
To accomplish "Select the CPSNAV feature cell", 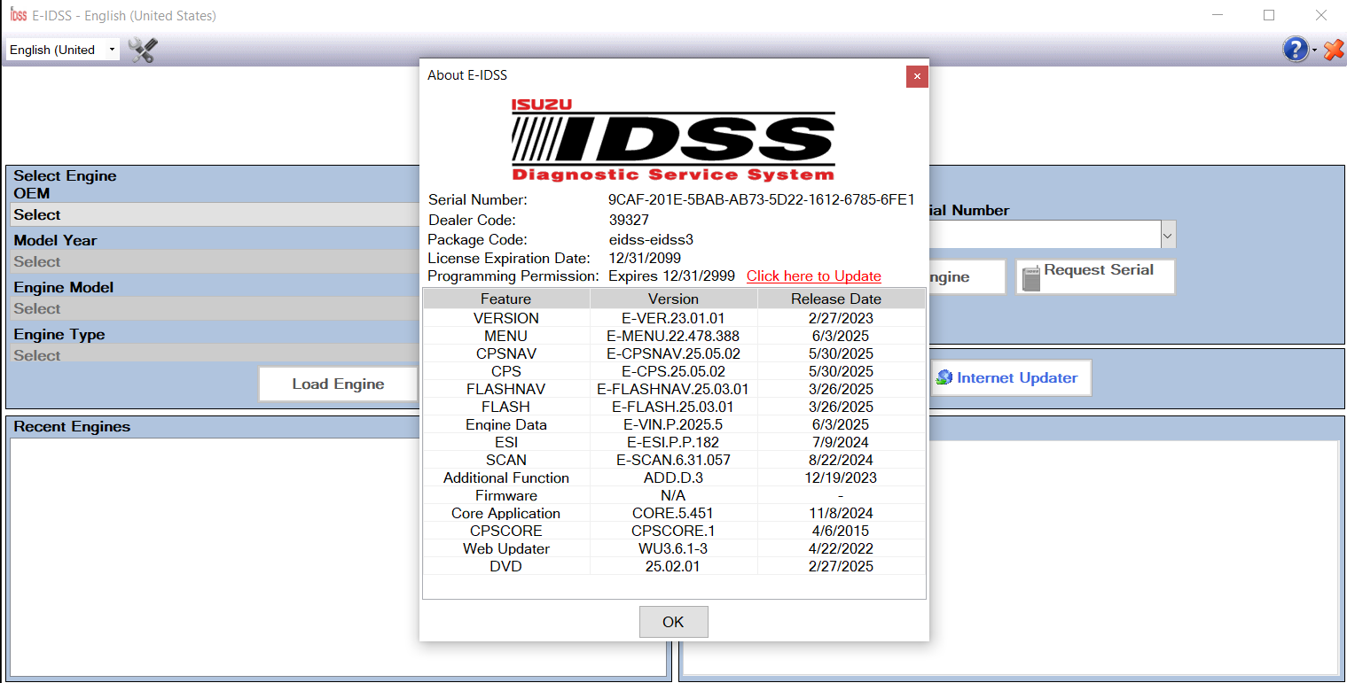I will 506,353.
